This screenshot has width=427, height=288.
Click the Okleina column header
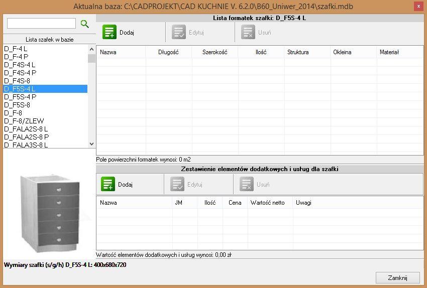354,52
